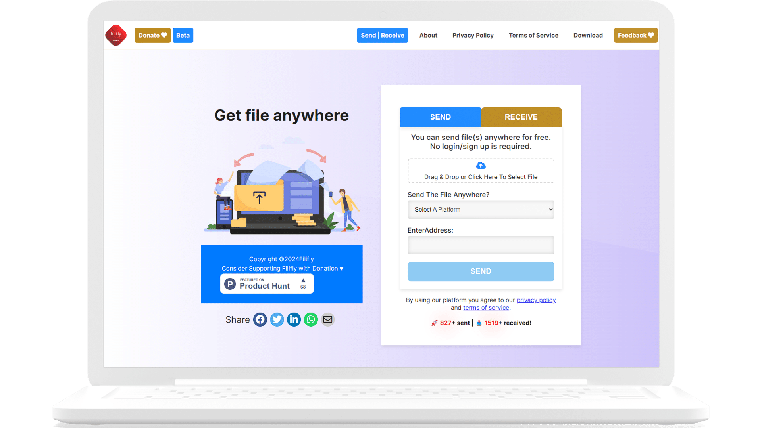The width and height of the screenshot is (762, 428).
Task: Share via Facebook icon
Action: [x=259, y=319]
